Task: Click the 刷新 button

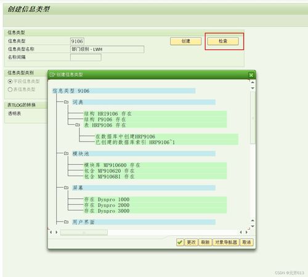Action: click(x=205, y=243)
